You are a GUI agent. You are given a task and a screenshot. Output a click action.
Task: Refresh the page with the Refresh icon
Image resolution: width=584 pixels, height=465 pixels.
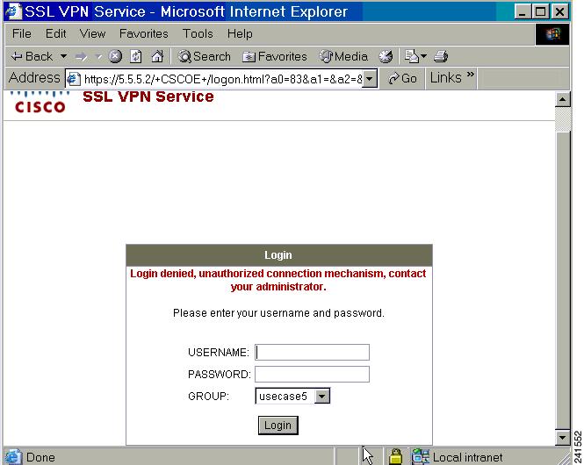(x=136, y=56)
